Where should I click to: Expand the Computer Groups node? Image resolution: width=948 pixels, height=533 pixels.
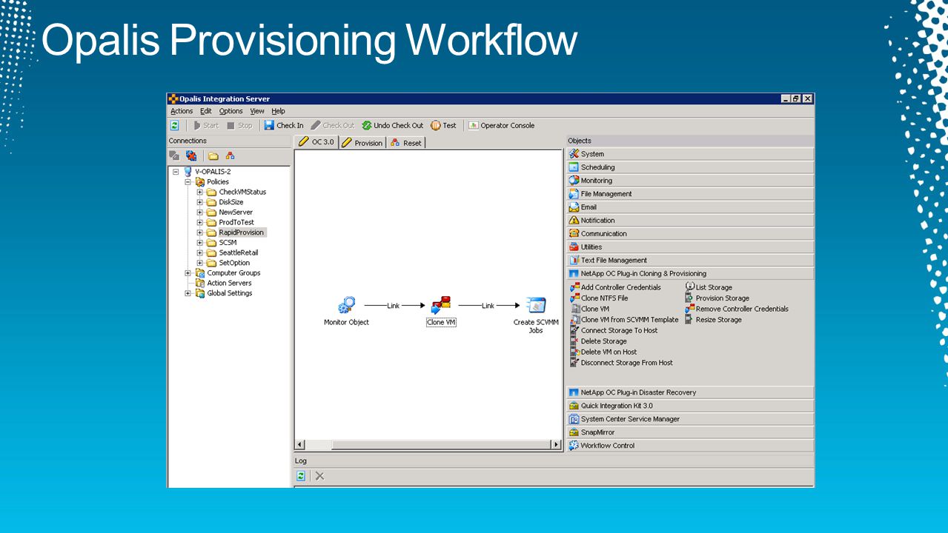point(188,272)
